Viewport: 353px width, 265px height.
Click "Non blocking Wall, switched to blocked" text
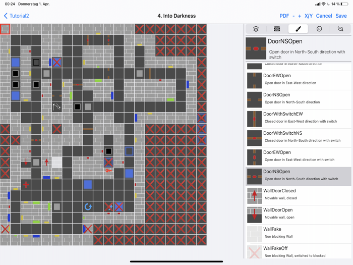coord(295,256)
